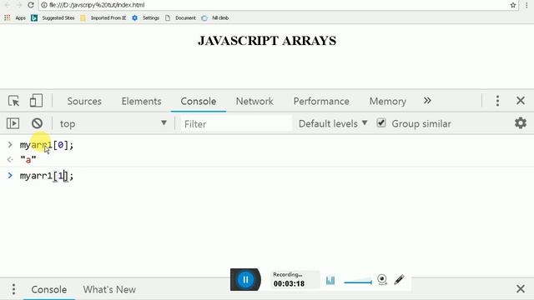Switch to Network tab
The width and height of the screenshot is (534, 300).
[254, 101]
